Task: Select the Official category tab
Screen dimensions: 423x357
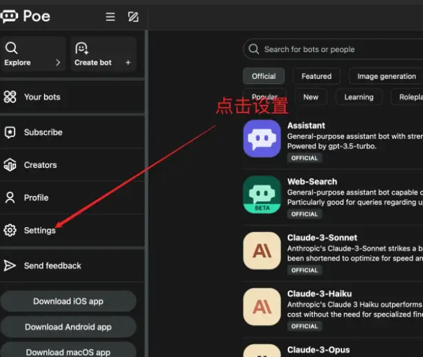Action: (x=264, y=76)
